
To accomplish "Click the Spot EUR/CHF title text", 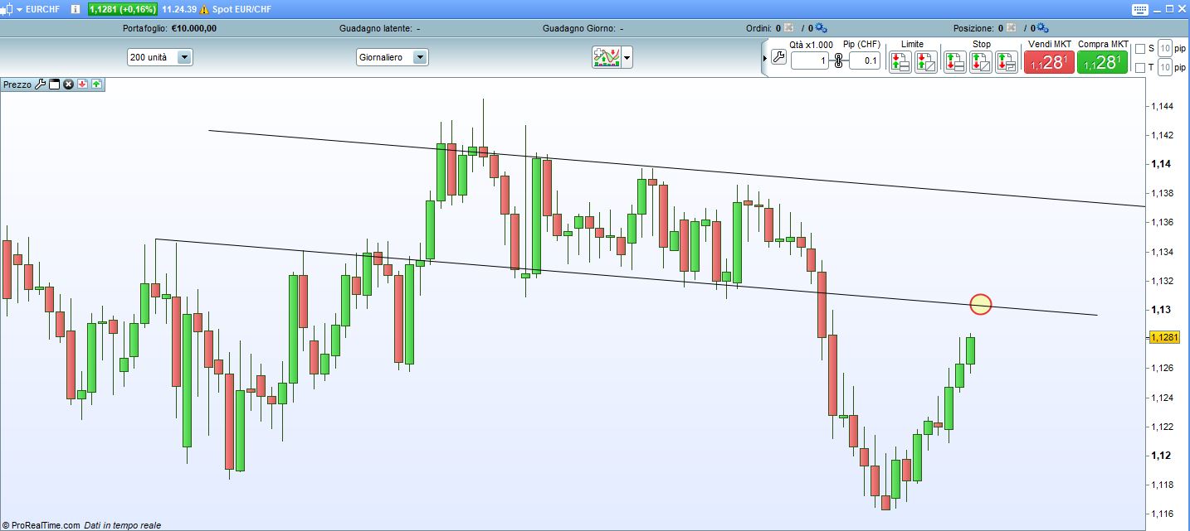I will tap(241, 9).
